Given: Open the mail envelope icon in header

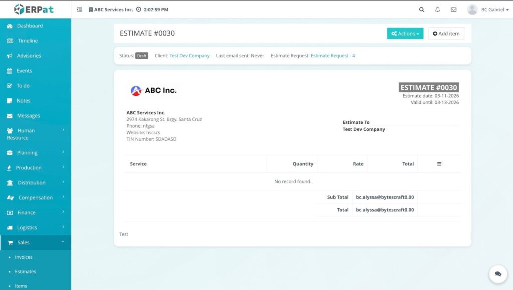Looking at the screenshot, I should (x=453, y=10).
